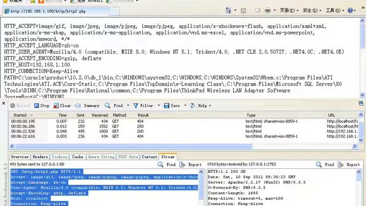The height and width of the screenshot is (206, 366).
Task: Select the request started at 00:06:22.538
Action: (184, 131)
